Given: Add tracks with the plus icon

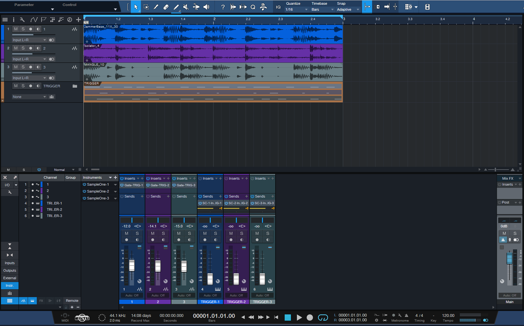Looking at the screenshot, I should [x=78, y=19].
